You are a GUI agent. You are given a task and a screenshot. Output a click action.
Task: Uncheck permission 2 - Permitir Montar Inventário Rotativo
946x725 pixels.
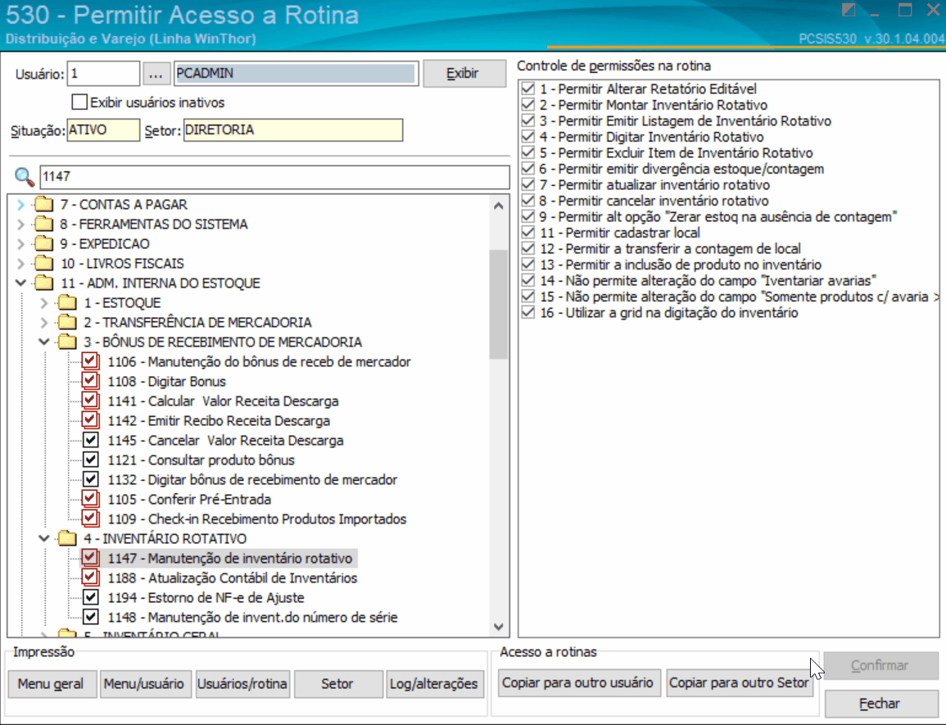(528, 104)
